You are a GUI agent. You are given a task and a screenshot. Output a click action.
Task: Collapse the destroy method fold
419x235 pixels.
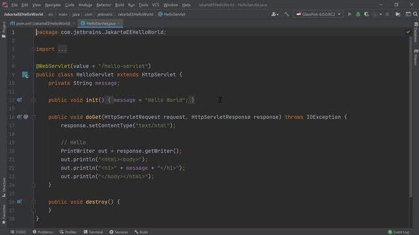click(33, 202)
